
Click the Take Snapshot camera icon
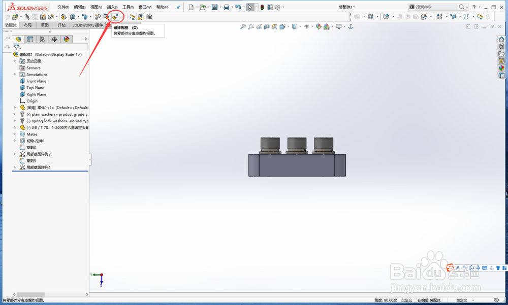[x=149, y=17]
